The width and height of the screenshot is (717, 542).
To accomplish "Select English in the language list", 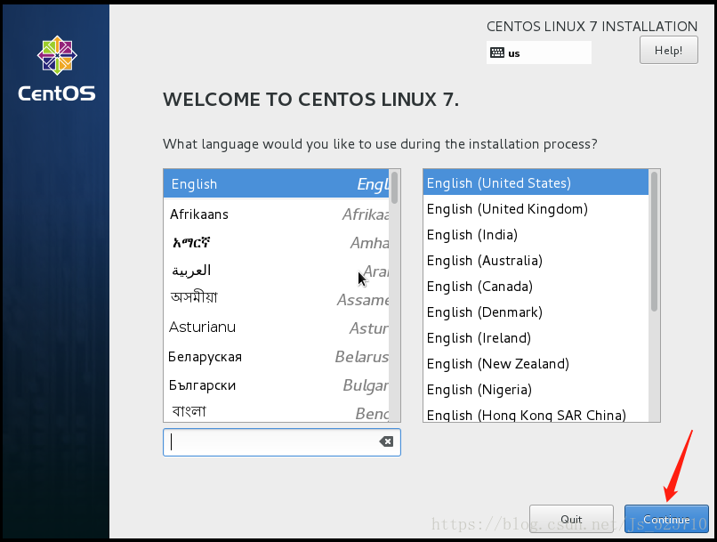I will [x=276, y=184].
